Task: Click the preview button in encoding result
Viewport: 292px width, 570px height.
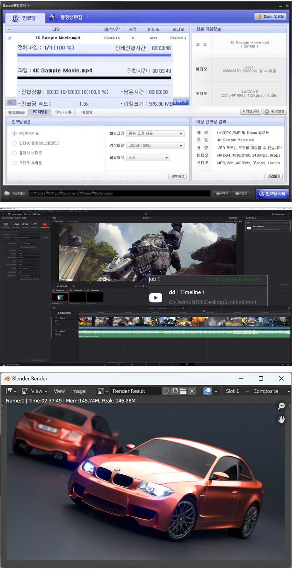Action: 274,176
